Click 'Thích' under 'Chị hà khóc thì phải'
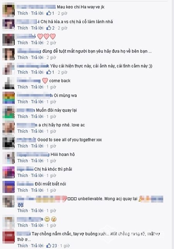The width and height of the screenshot is (174, 249). (x=23, y=176)
